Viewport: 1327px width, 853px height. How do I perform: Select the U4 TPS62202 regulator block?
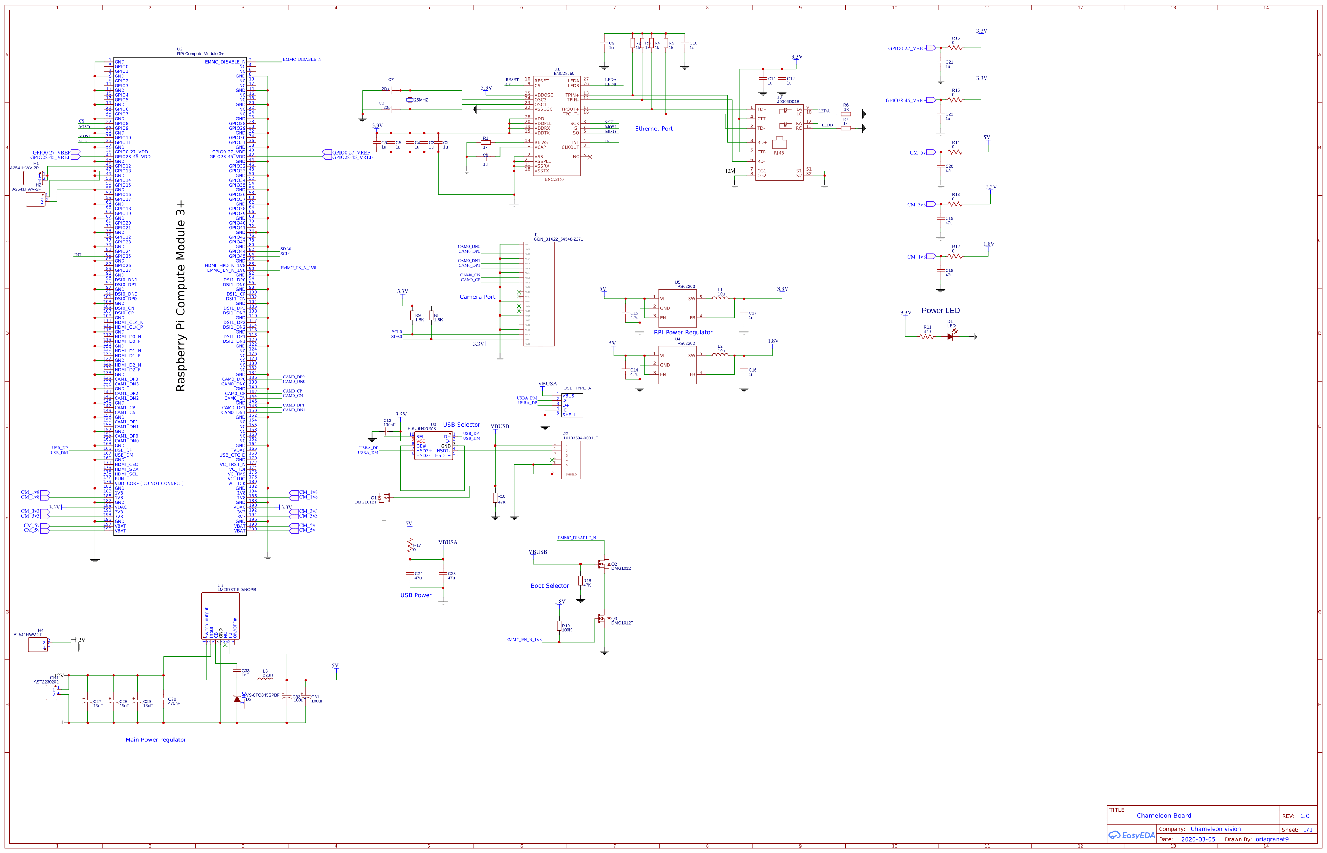coord(677,365)
